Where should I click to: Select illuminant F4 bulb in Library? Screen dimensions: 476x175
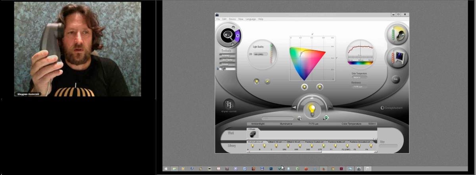(371, 146)
